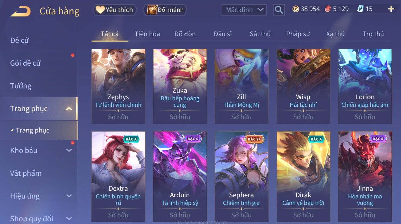Open Sephera Chiêm tinh gia skin card

(242, 177)
